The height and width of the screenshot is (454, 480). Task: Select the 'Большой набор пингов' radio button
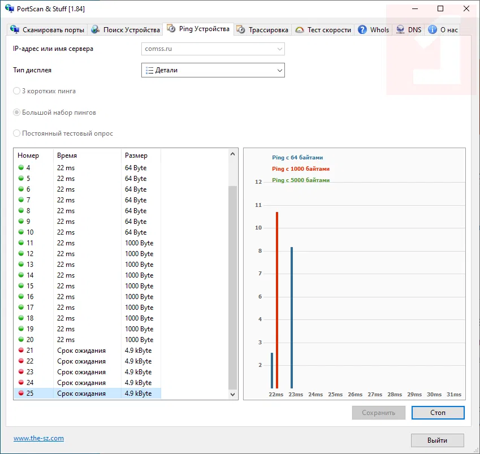[16, 113]
